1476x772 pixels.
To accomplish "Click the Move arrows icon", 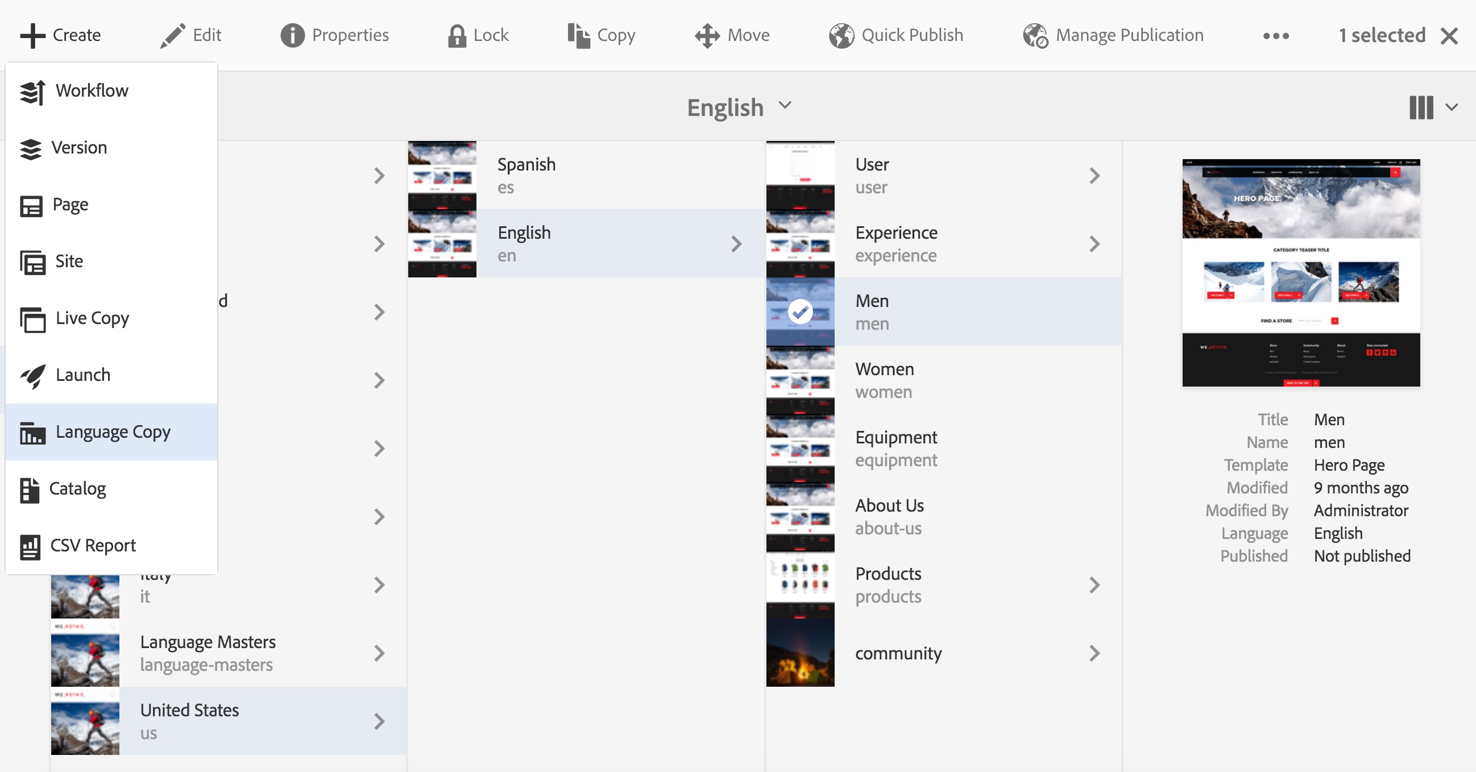I will [x=707, y=35].
